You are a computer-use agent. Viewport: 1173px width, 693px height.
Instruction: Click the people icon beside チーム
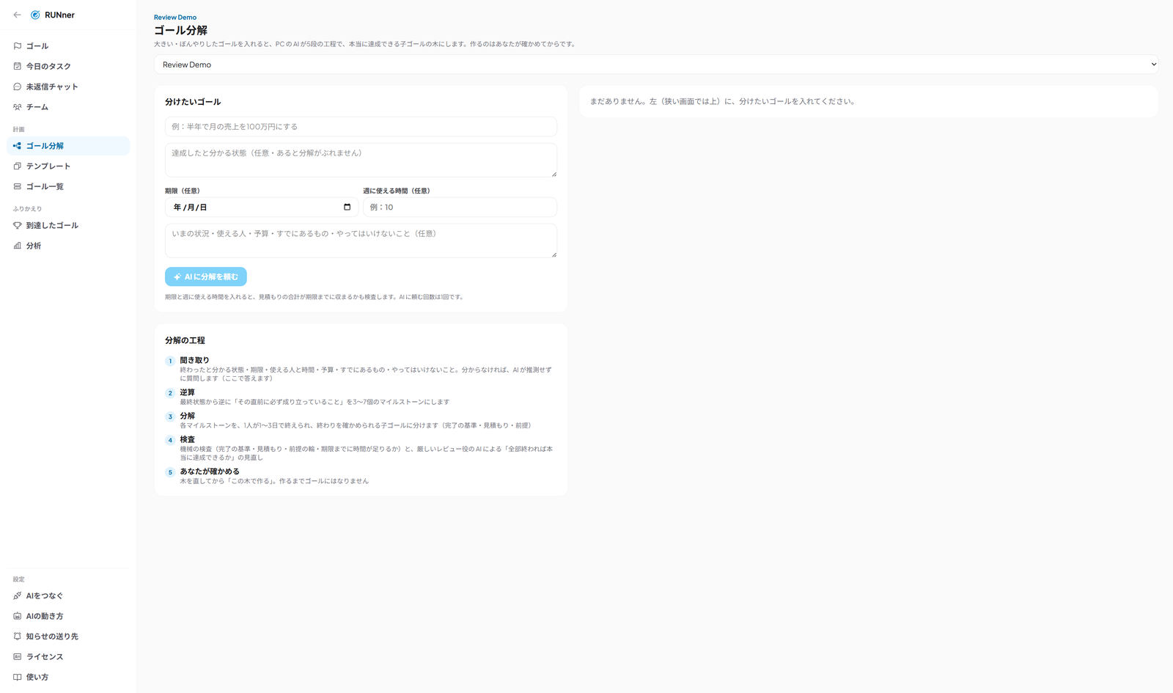(18, 107)
